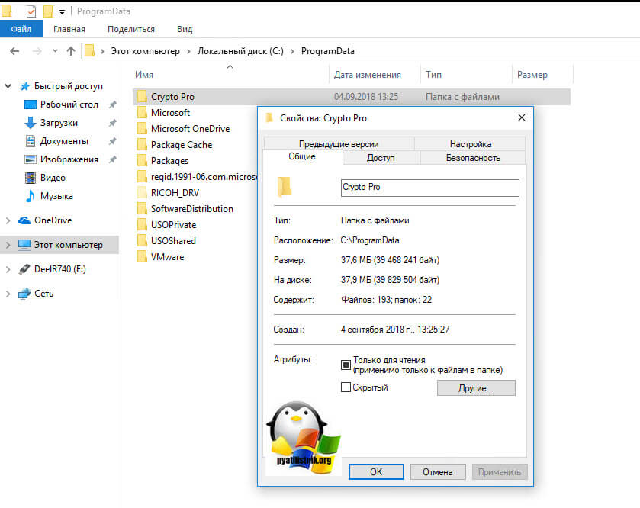Expand the This PC (Этот компьютер) node
This screenshot has width=640, height=508.
[x=8, y=245]
